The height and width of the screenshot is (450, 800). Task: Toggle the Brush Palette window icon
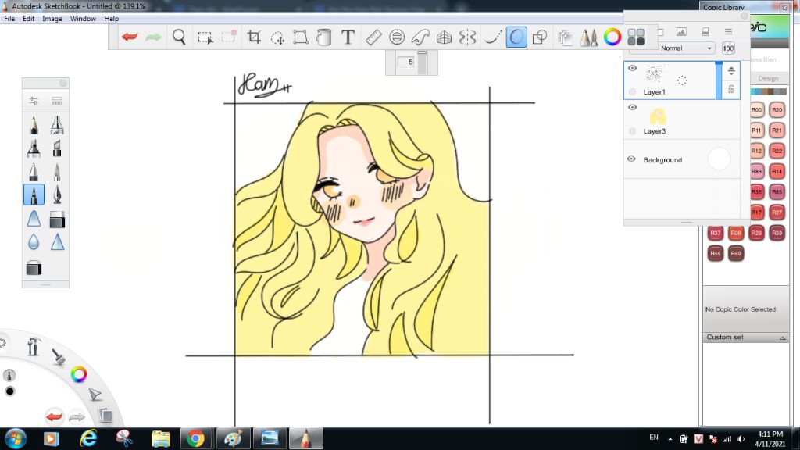589,37
